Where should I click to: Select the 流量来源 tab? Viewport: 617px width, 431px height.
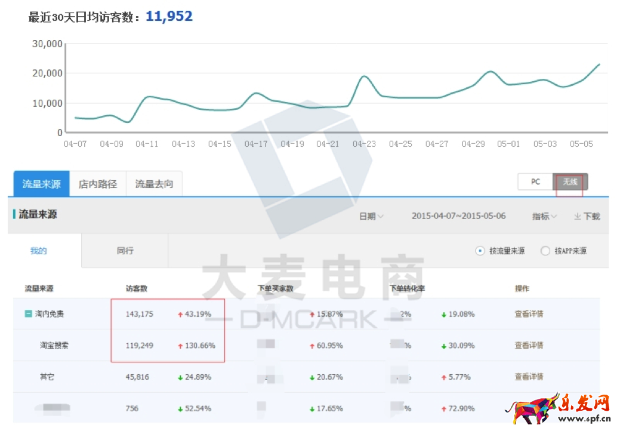(x=42, y=184)
